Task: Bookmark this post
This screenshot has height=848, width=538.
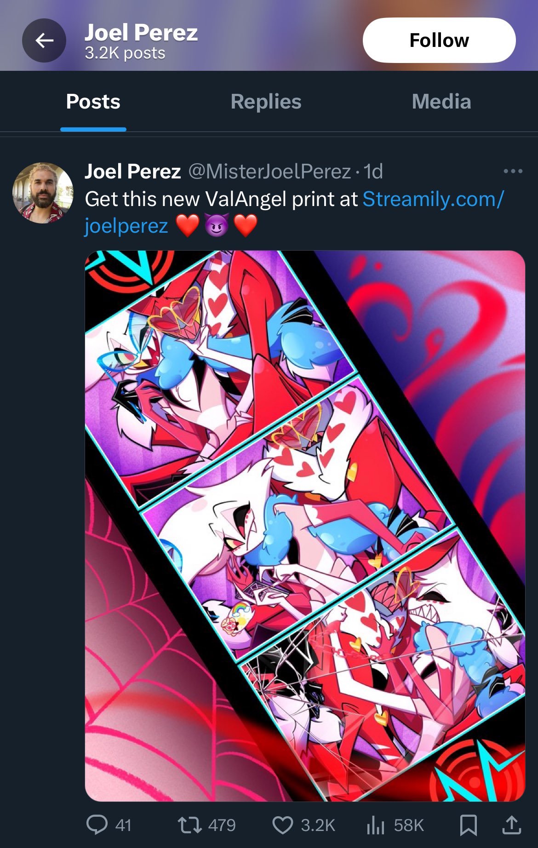Action: point(468,825)
